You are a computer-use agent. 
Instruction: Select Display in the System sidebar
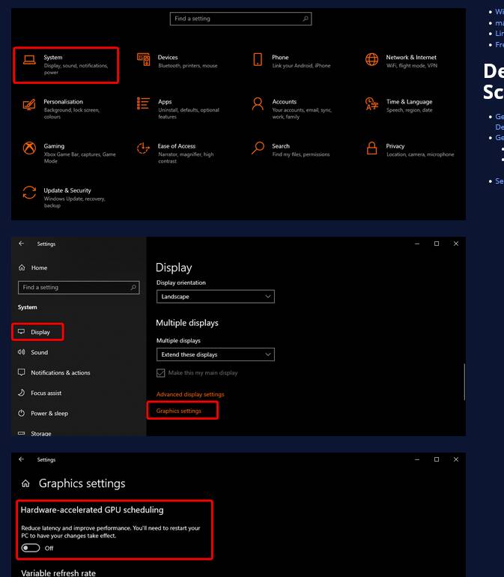pyautogui.click(x=40, y=332)
